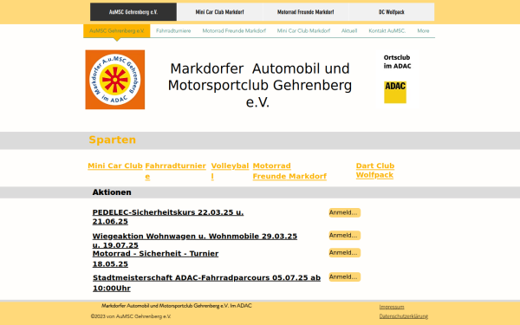Click the Markdorfer A.u.MSC Gehrenberg club logo
520x325 pixels.
tap(115, 80)
